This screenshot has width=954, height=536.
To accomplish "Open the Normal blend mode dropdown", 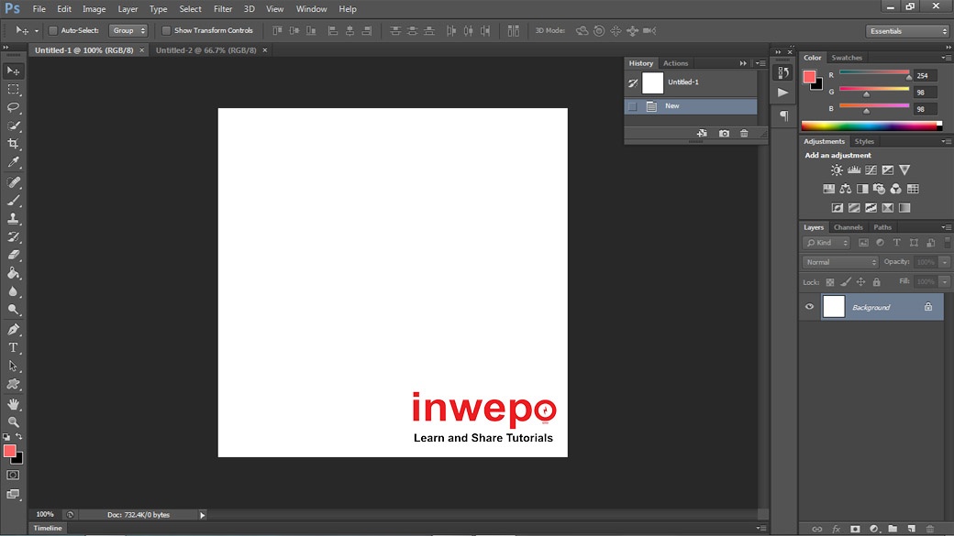I will (x=840, y=262).
